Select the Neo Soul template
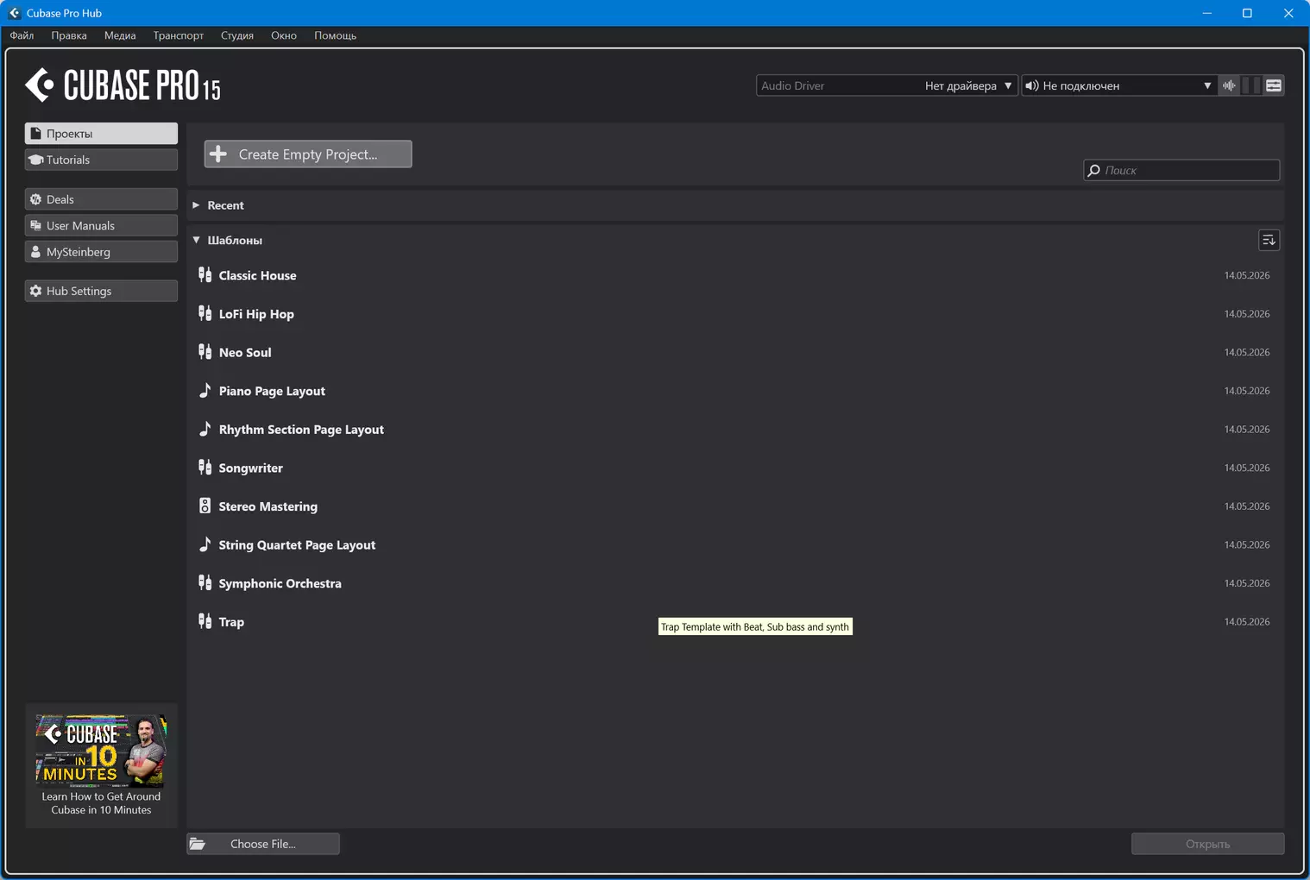The width and height of the screenshot is (1310, 880). [x=245, y=352]
